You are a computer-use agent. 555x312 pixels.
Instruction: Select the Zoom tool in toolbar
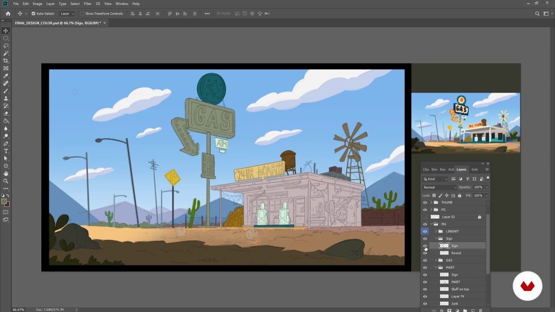point(6,181)
